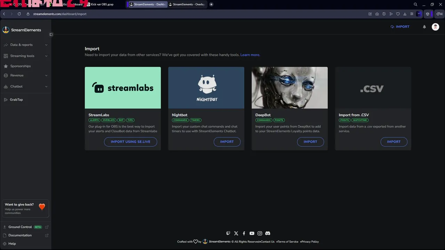
Task: Expand the Streaming tools menu
Action: pos(25,56)
